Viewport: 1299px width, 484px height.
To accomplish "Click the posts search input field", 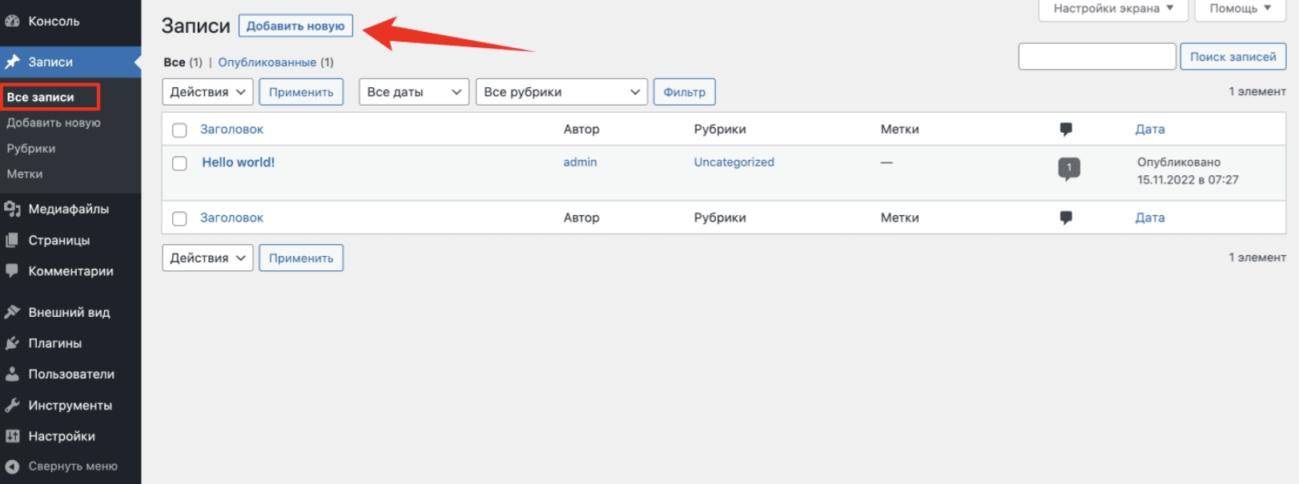I will coord(1096,57).
